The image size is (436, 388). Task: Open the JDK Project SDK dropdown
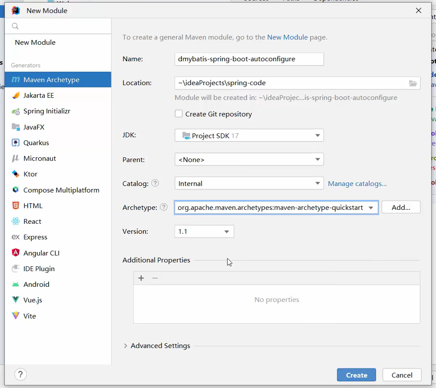(249, 136)
